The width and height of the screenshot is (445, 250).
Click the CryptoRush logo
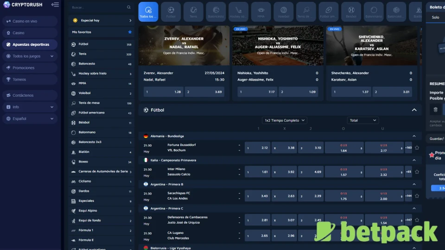(x=23, y=5)
